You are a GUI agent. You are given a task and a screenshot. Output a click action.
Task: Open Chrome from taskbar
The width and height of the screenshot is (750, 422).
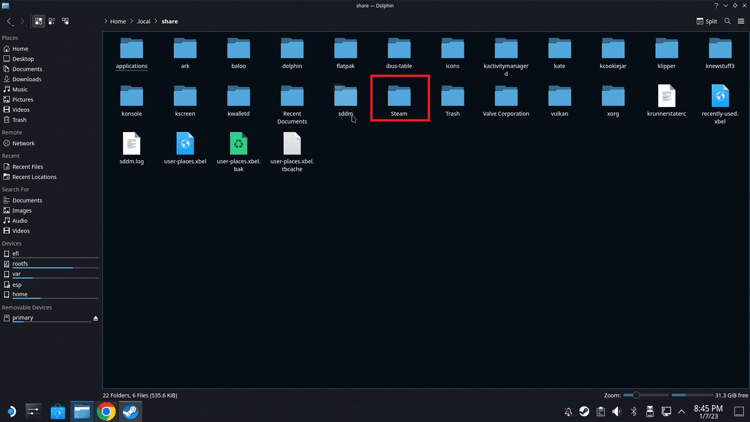click(x=106, y=411)
